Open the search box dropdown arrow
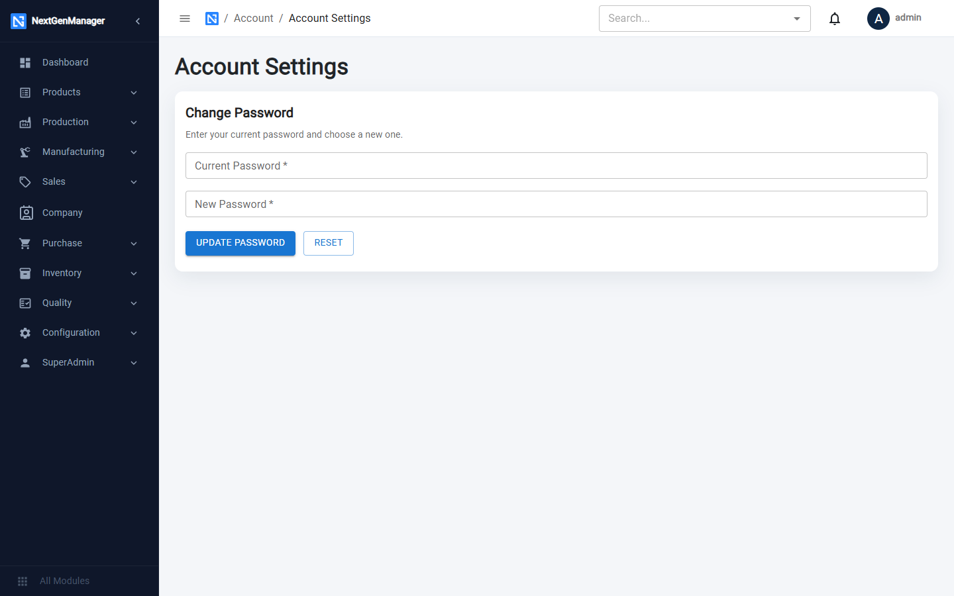The height and width of the screenshot is (596, 954). (x=797, y=19)
